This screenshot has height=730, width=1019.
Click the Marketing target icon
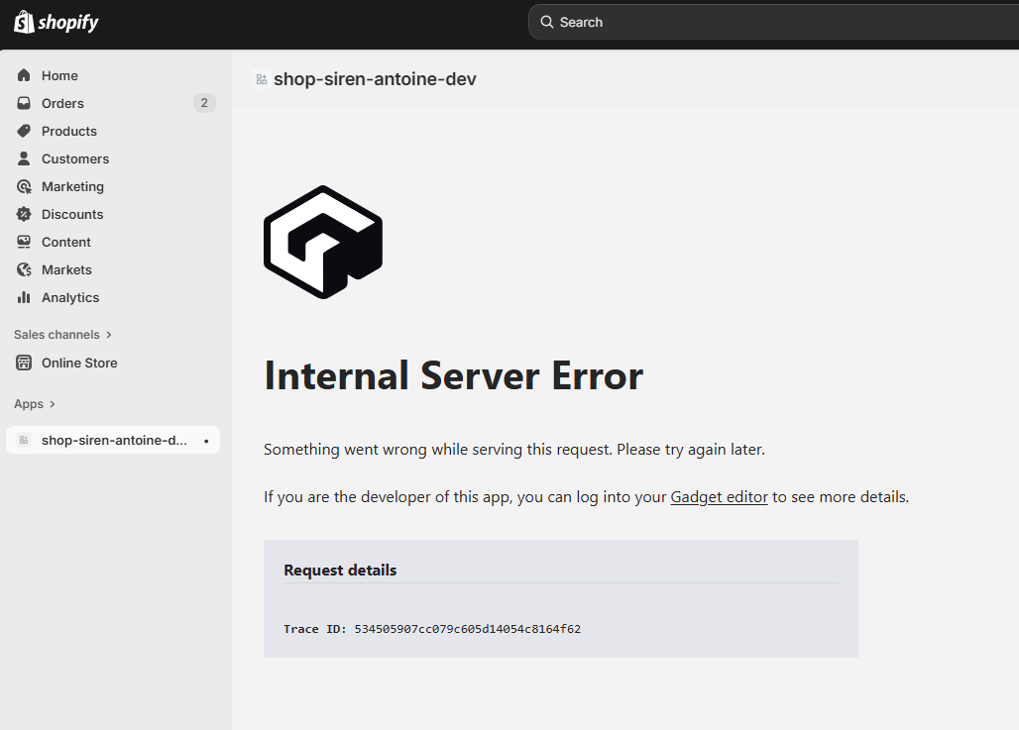24,186
